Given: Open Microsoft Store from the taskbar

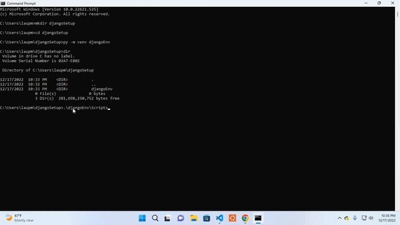Looking at the screenshot, I should pos(206,218).
